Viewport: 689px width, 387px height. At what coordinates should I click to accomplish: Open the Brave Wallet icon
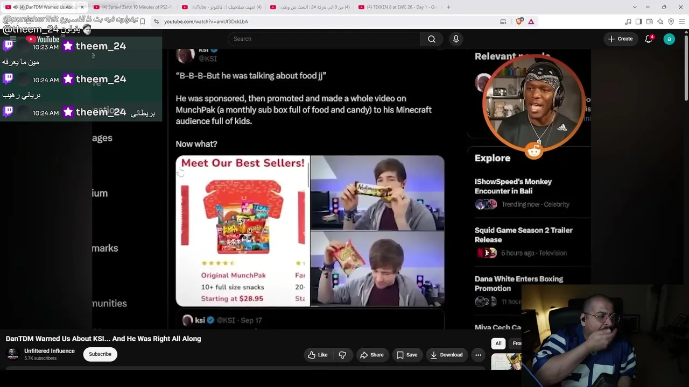[649, 21]
